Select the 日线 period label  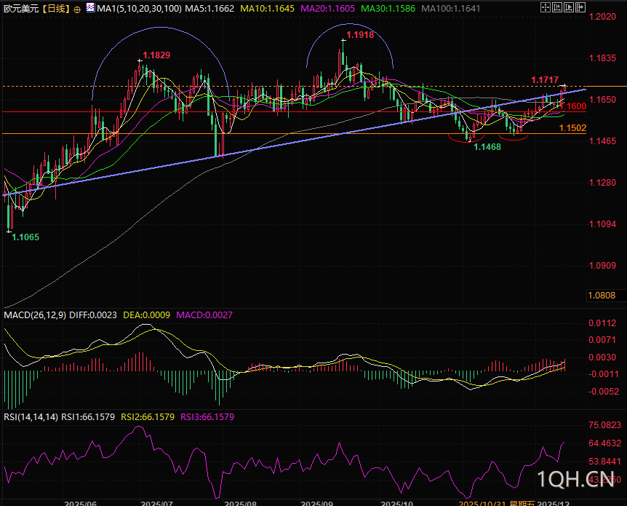[56, 9]
